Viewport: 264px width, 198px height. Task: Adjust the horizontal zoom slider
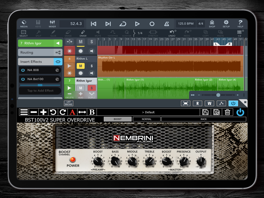(218, 95)
